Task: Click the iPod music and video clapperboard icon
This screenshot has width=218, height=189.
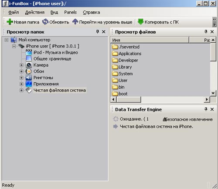Action: 29,52
